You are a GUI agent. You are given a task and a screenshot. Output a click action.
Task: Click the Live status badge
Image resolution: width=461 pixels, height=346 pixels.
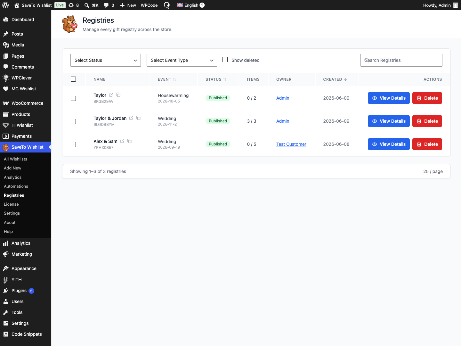60,5
